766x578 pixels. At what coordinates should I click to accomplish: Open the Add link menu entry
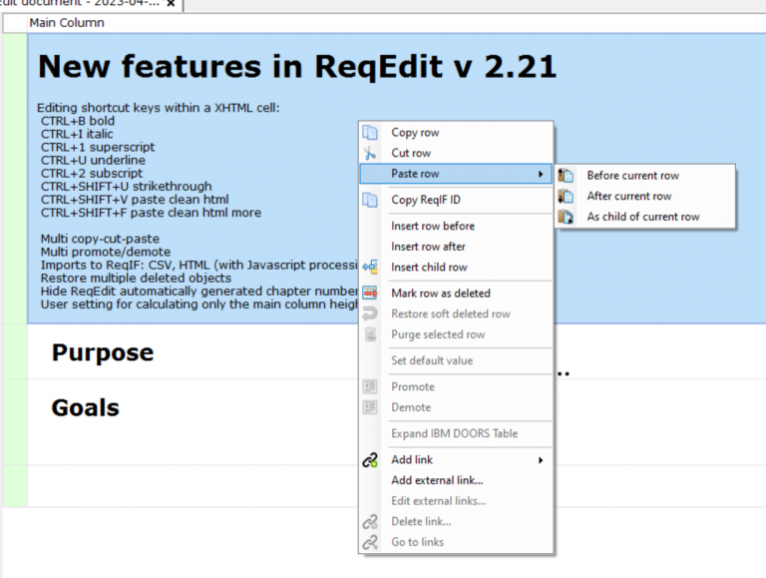pos(456,459)
